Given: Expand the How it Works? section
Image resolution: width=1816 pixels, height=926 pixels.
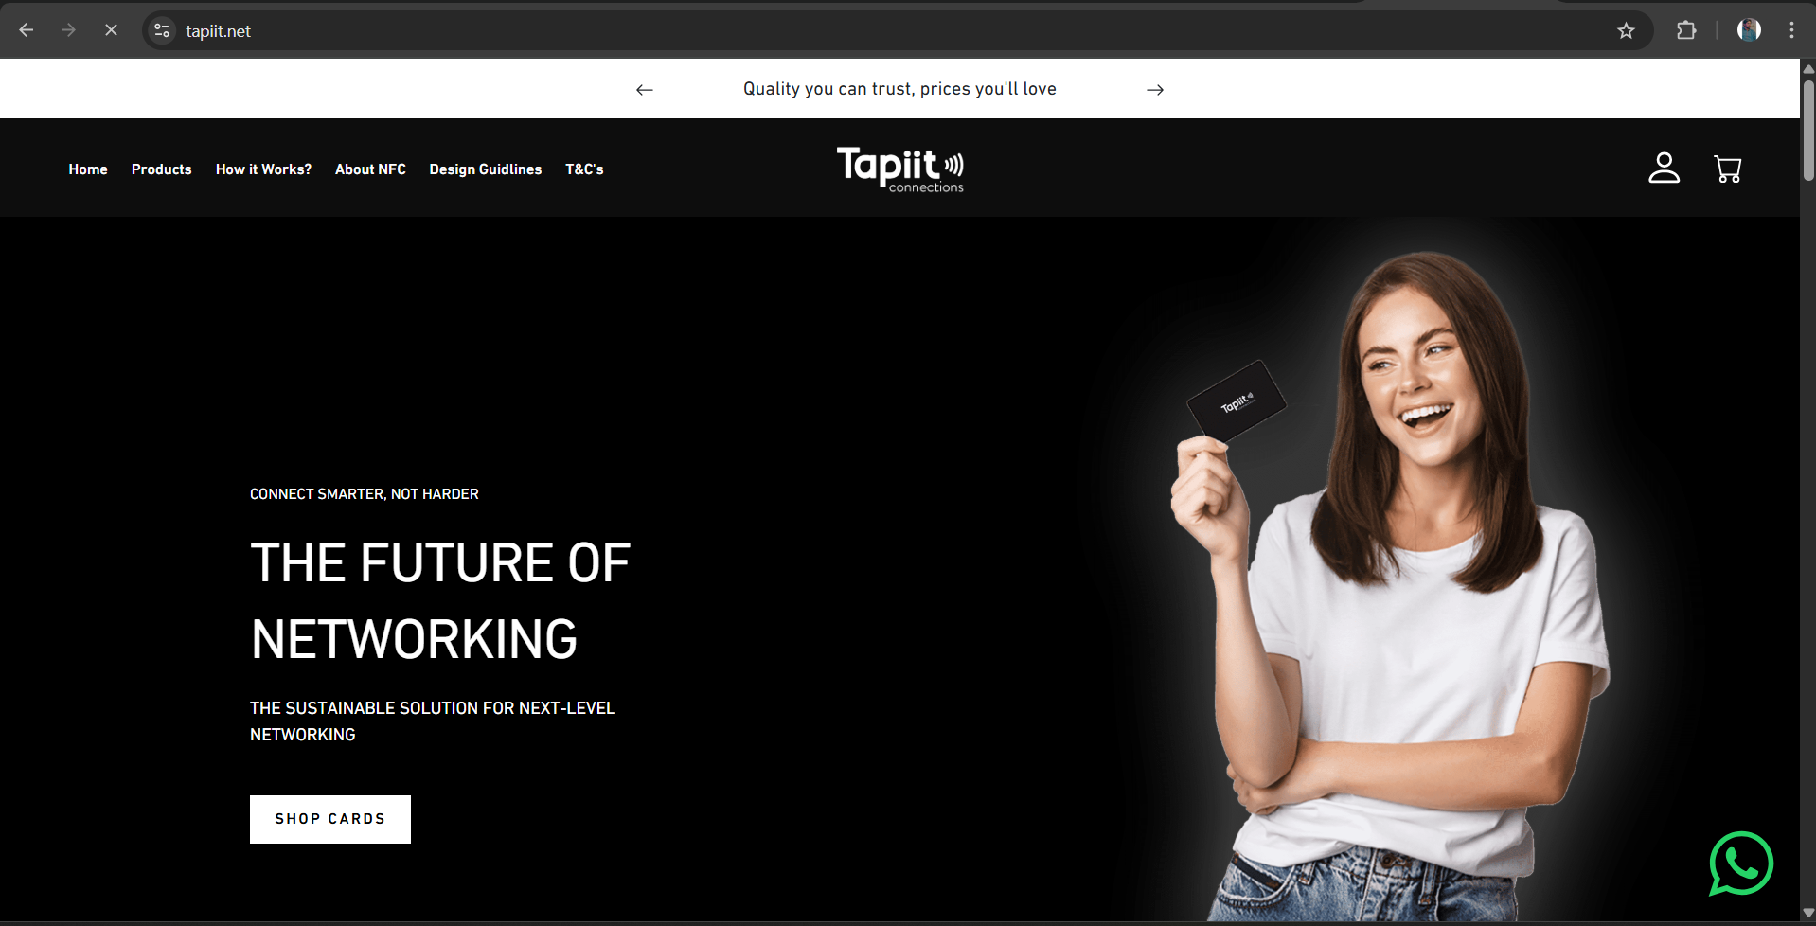Looking at the screenshot, I should [263, 169].
